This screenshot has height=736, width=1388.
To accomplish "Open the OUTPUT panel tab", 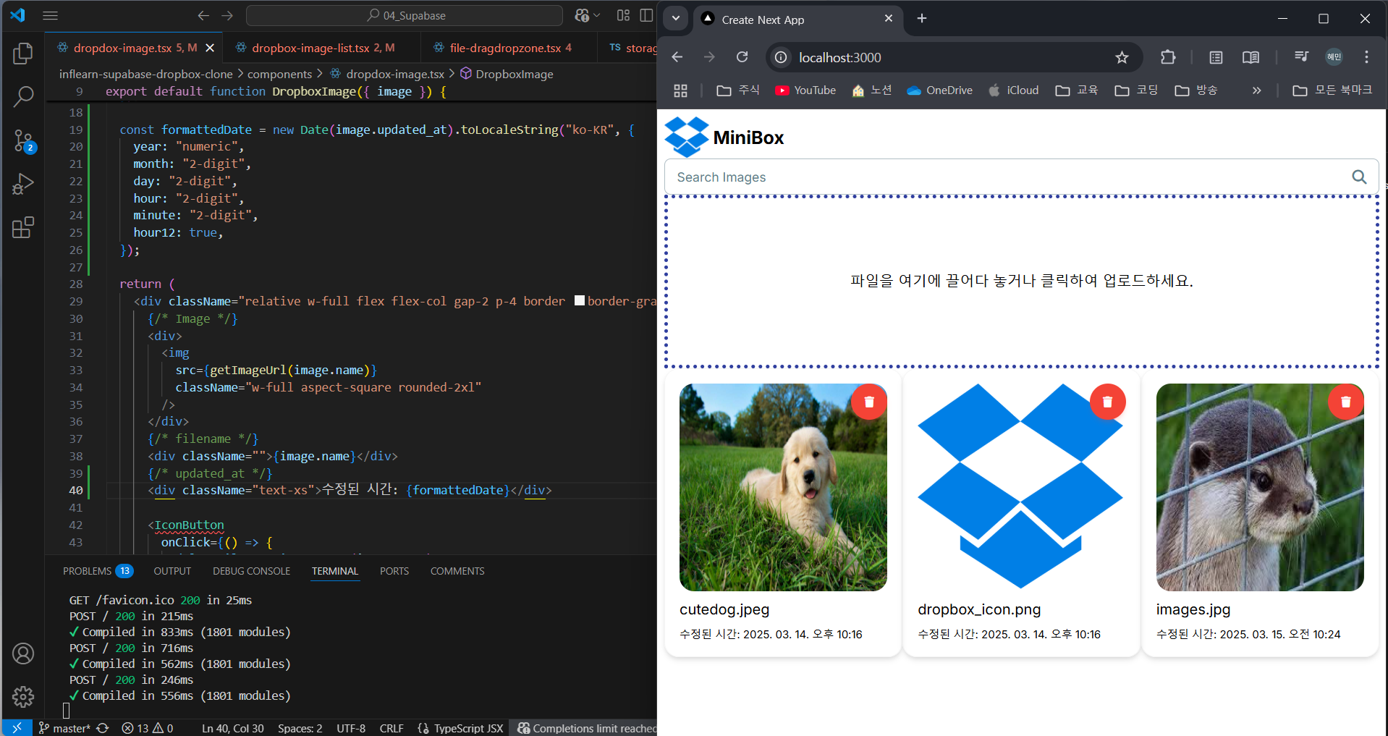I will [172, 571].
